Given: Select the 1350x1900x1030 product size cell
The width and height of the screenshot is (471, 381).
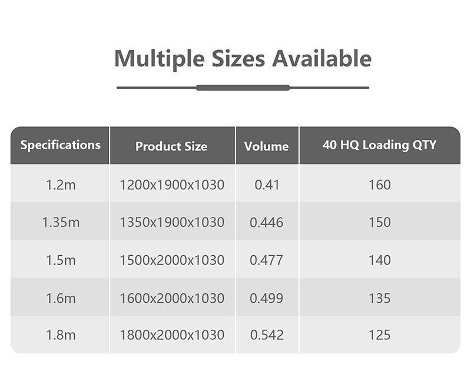Looking at the screenshot, I should coord(172,222).
